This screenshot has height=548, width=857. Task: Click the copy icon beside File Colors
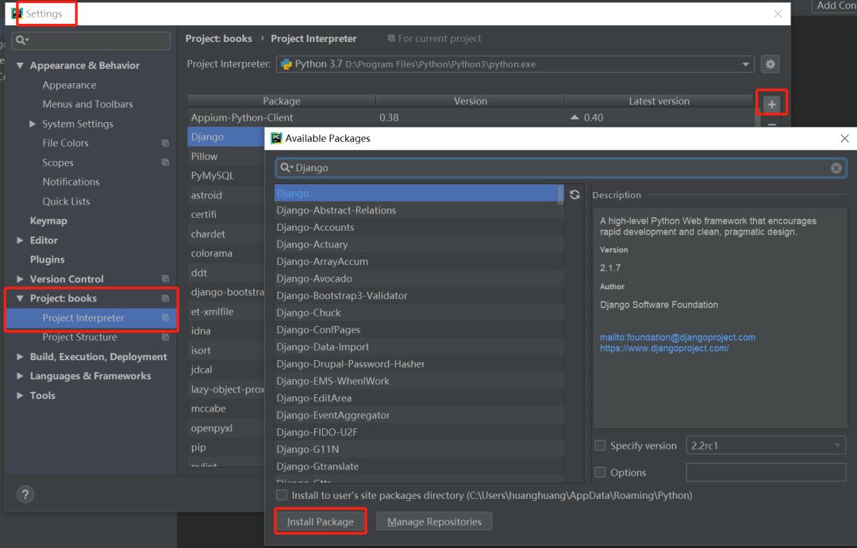tap(165, 144)
